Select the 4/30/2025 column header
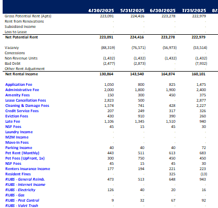Image resolution: width=218 pixels, height=208 pixels. point(101,11)
